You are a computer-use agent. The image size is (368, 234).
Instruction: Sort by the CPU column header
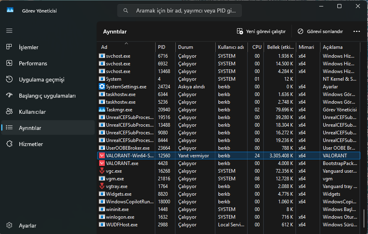coord(256,47)
